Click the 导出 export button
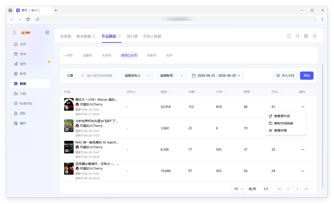 pyautogui.click(x=307, y=76)
